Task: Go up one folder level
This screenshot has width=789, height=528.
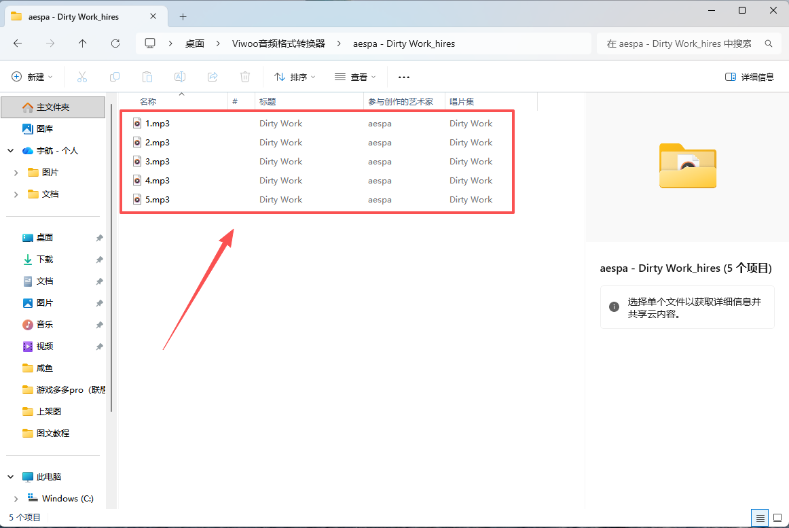Action: (83, 43)
